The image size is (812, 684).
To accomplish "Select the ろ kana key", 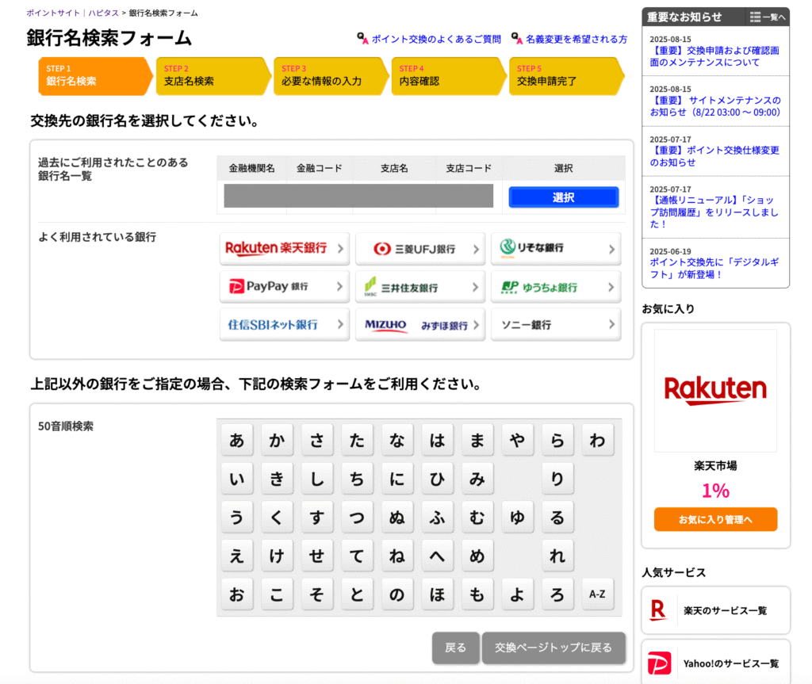I will pos(557,594).
